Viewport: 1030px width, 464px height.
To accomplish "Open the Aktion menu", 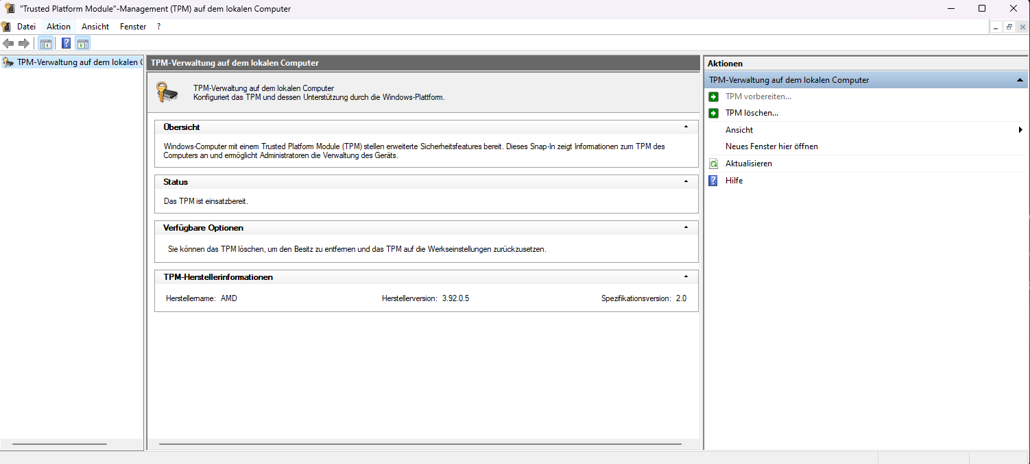I will tap(58, 26).
